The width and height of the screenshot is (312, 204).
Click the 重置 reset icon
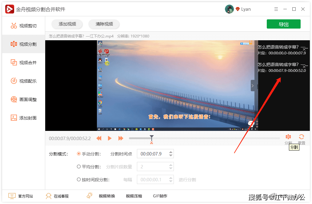302,137
